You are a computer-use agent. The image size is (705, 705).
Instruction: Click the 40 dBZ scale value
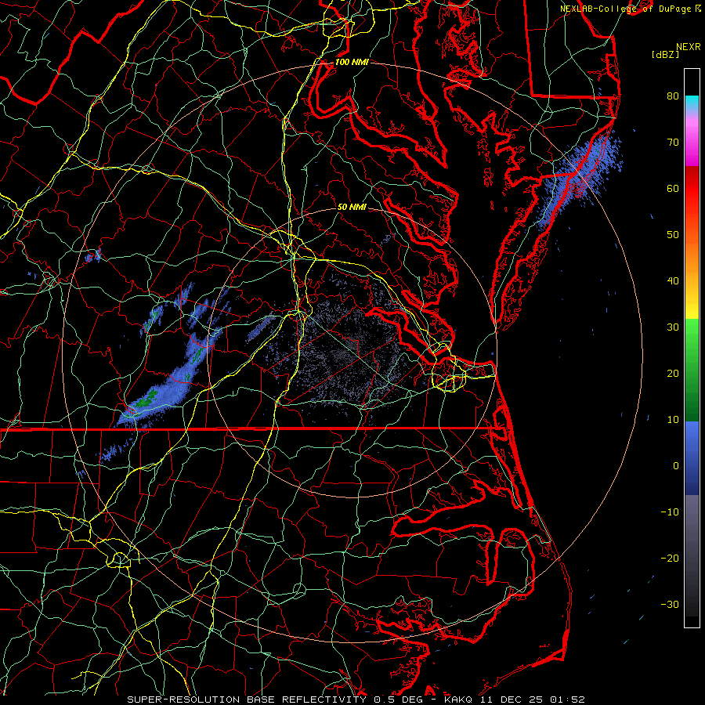tap(673, 281)
